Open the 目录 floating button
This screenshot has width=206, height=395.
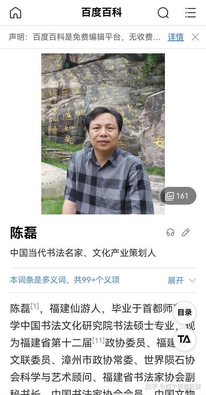pyautogui.click(x=185, y=312)
